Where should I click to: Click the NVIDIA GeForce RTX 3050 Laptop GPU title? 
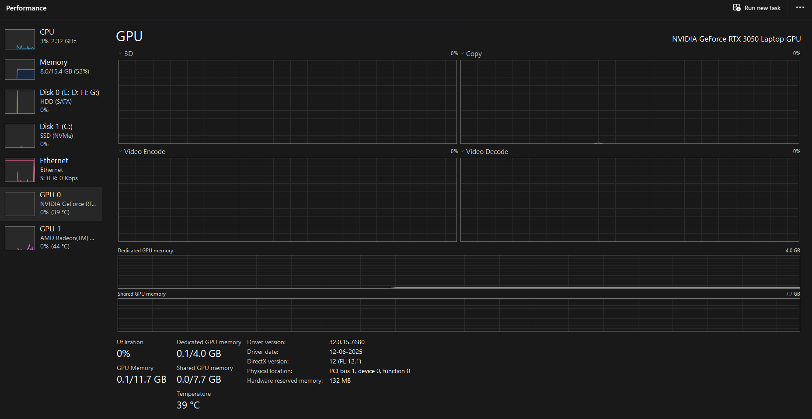click(736, 39)
